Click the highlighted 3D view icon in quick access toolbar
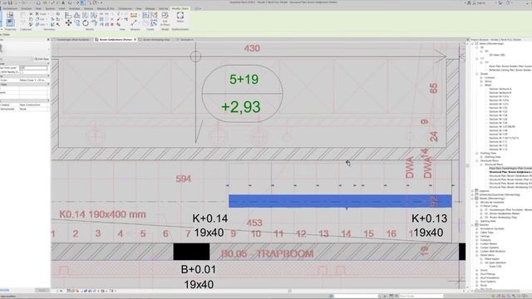The width and height of the screenshot is (532, 299). tap(82, 2)
